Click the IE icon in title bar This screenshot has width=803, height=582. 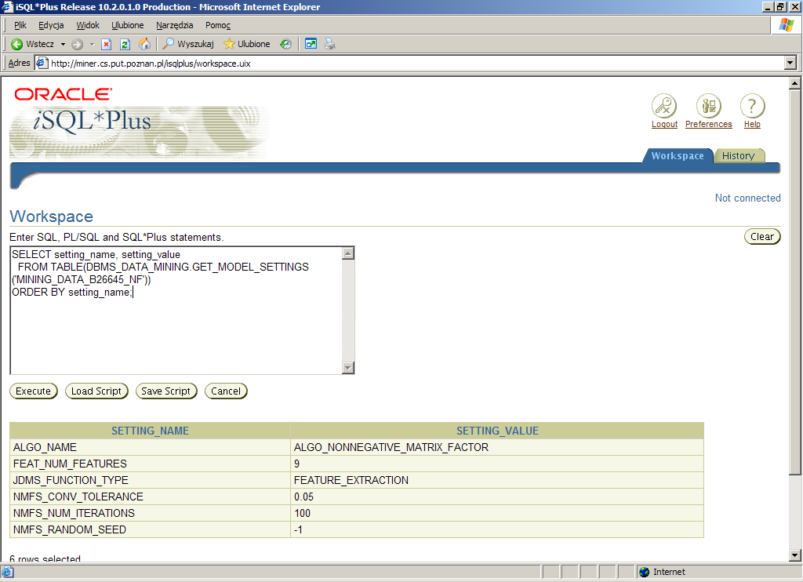click(7, 6)
